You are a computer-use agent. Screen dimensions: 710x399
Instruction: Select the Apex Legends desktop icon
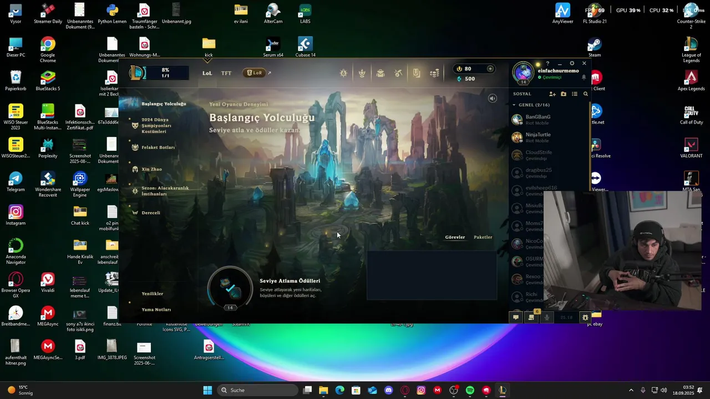[x=691, y=81]
